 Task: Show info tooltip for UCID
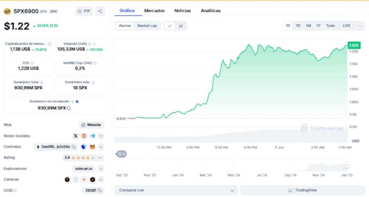[15, 191]
